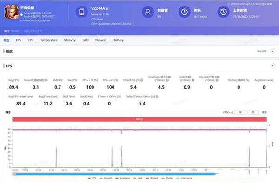Toggle BigJank series in chart legend
Screen dimensions: 279x183
click(152, 178)
